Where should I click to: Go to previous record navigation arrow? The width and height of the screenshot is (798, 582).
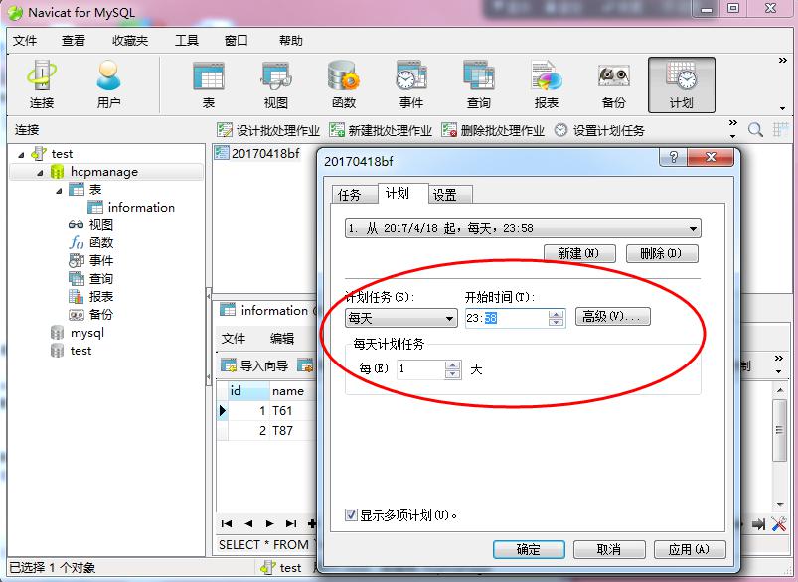click(x=248, y=523)
